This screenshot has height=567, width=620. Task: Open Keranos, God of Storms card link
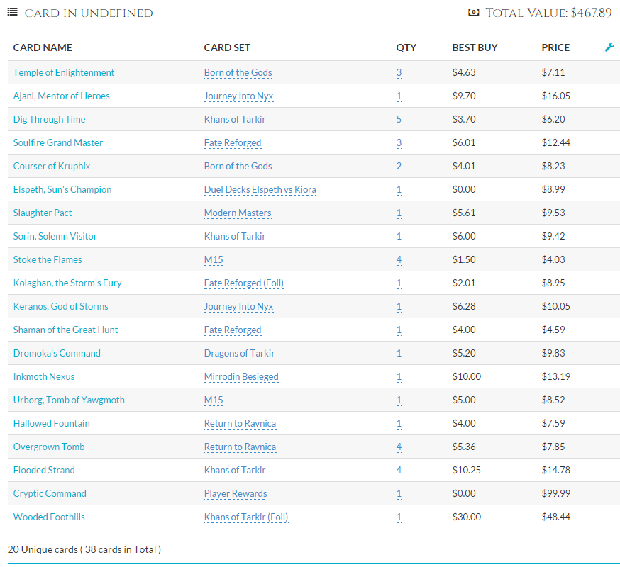(60, 306)
